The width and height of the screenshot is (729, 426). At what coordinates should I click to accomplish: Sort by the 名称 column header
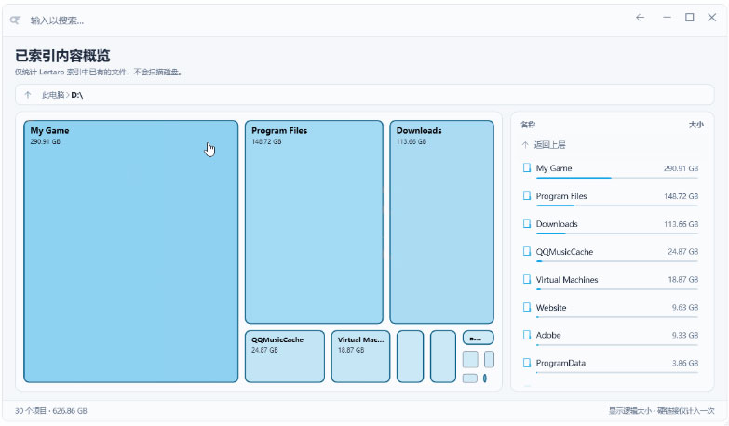pyautogui.click(x=528, y=125)
